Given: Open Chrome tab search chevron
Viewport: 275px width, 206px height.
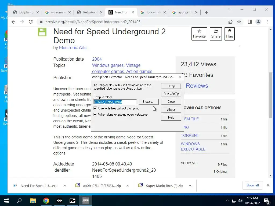Looking at the screenshot, I should click(229, 9).
